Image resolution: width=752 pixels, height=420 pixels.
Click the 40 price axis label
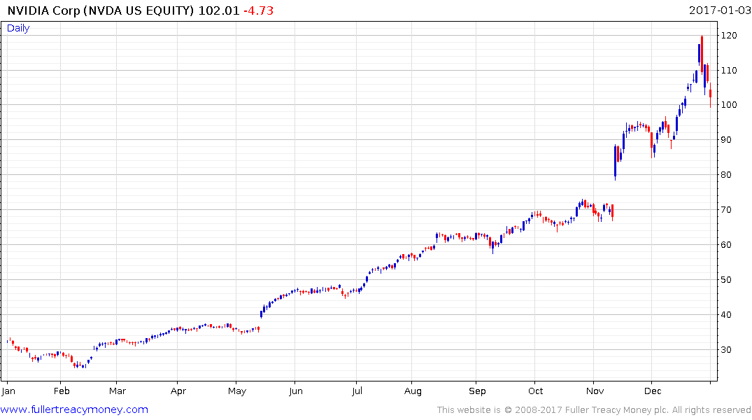pos(726,315)
